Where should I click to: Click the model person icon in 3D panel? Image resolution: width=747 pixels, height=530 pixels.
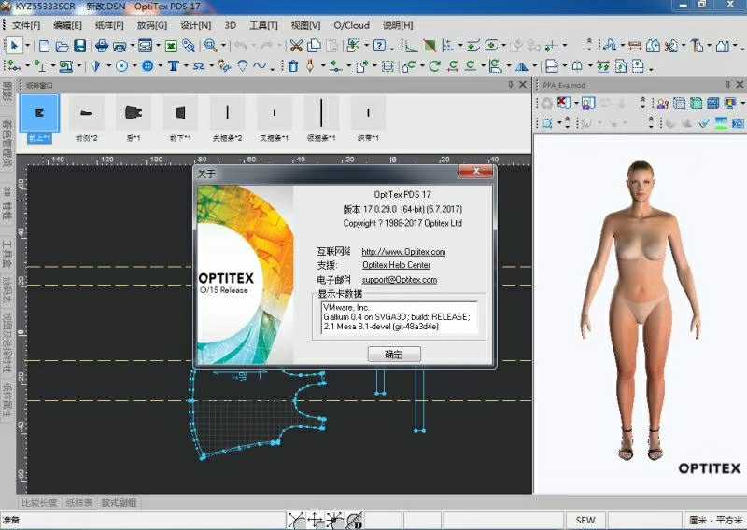tap(662, 104)
